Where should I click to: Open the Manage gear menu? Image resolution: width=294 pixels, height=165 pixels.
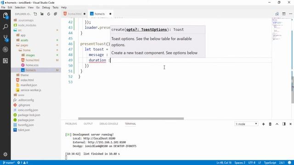point(5,154)
